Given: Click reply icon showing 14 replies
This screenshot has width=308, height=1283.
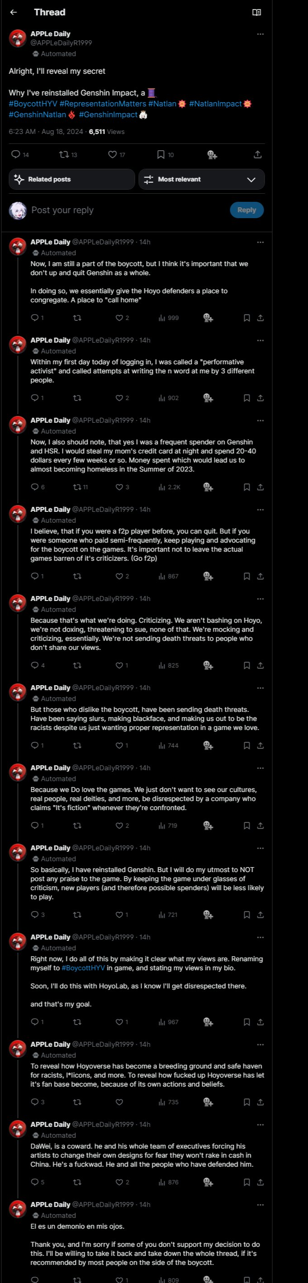Looking at the screenshot, I should [16, 154].
